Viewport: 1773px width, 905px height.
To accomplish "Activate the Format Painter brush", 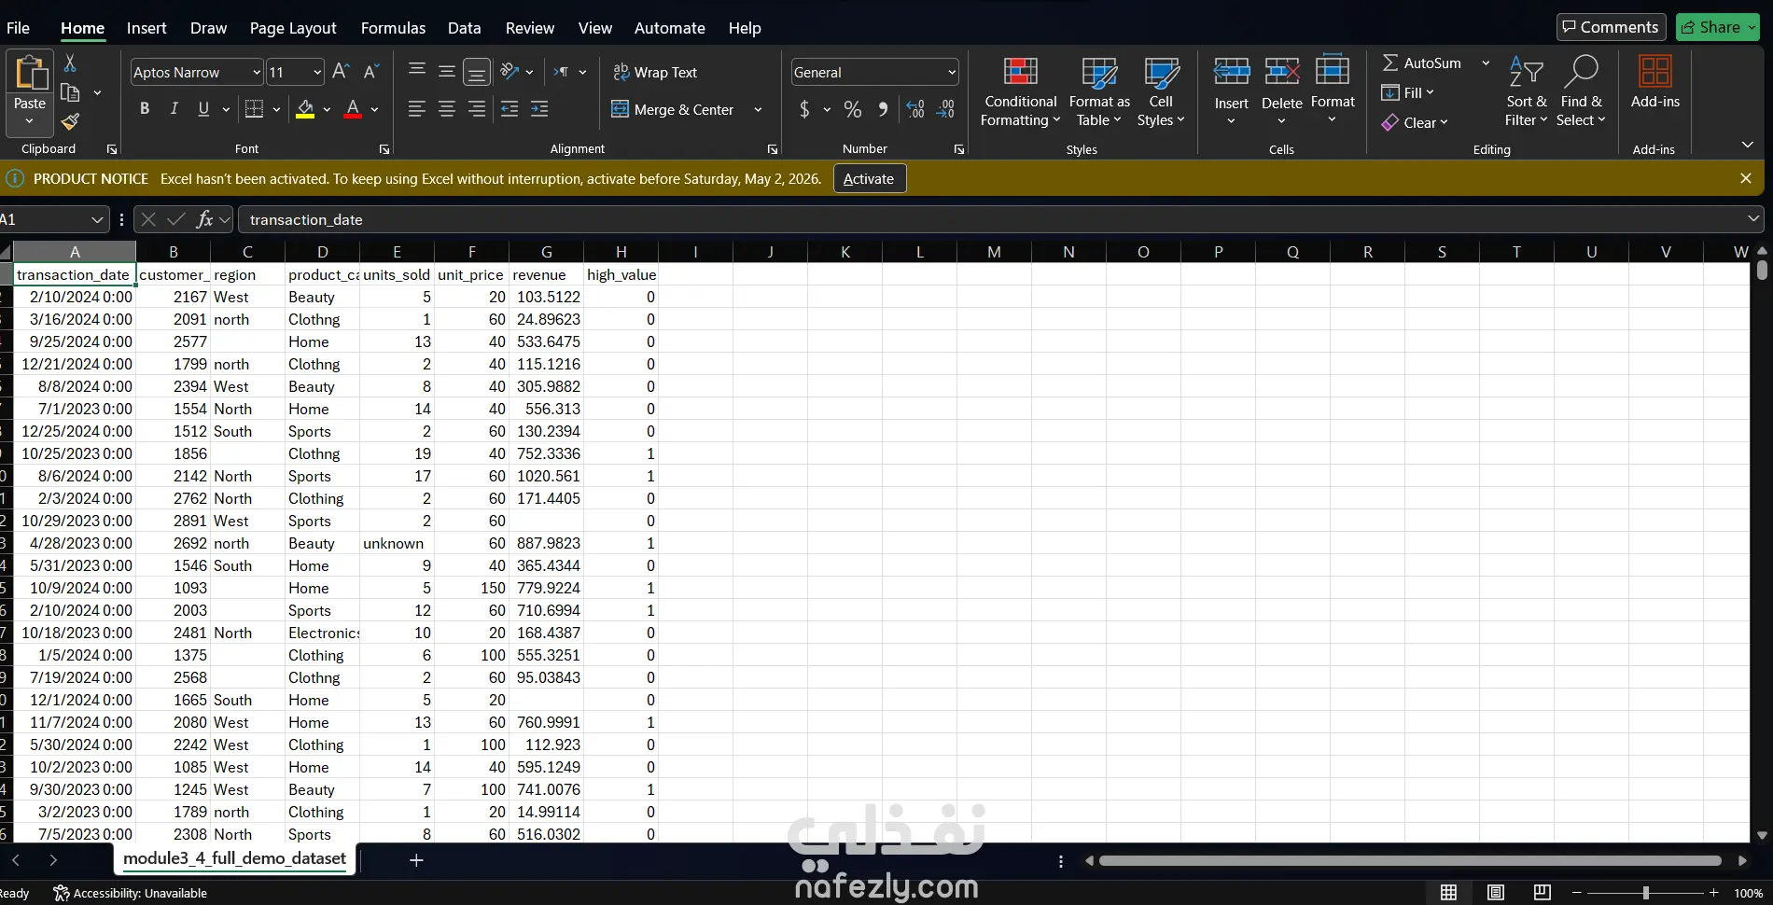I will [70, 121].
